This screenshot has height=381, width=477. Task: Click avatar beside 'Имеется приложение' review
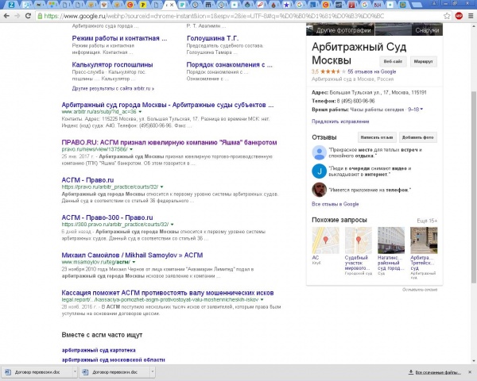point(319,190)
